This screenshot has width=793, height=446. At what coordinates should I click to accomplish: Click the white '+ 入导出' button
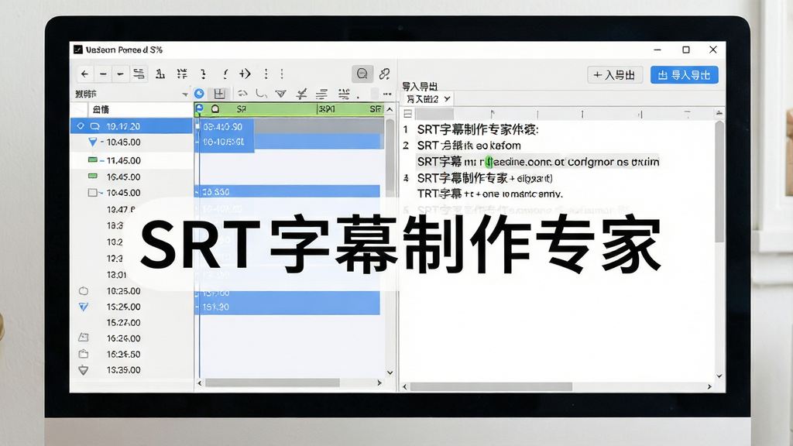[x=614, y=75]
